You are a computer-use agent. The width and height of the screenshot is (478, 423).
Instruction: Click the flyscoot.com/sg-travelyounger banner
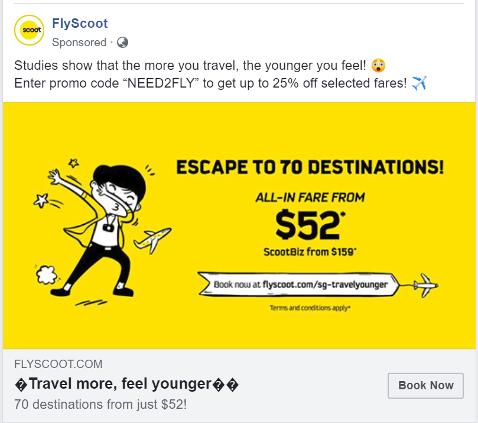[x=298, y=285]
